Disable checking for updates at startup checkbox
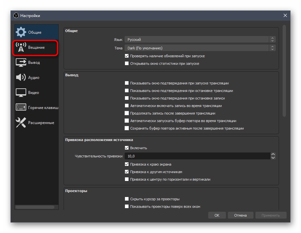301x233 pixels. pos(127,56)
